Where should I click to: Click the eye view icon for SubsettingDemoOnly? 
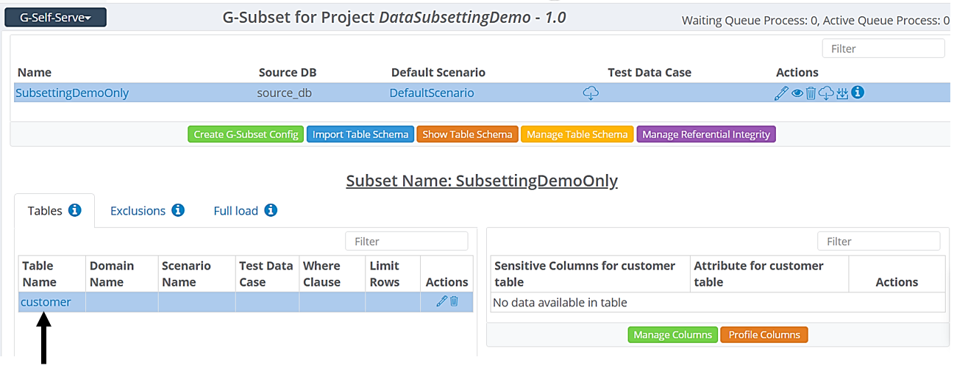tap(797, 93)
